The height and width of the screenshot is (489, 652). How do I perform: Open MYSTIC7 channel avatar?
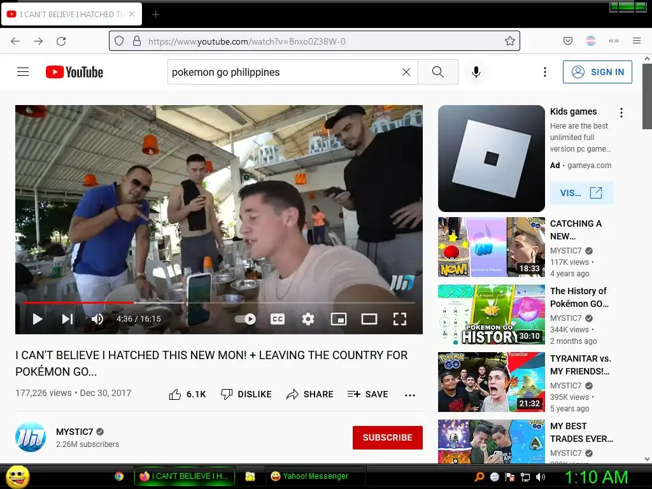click(31, 437)
